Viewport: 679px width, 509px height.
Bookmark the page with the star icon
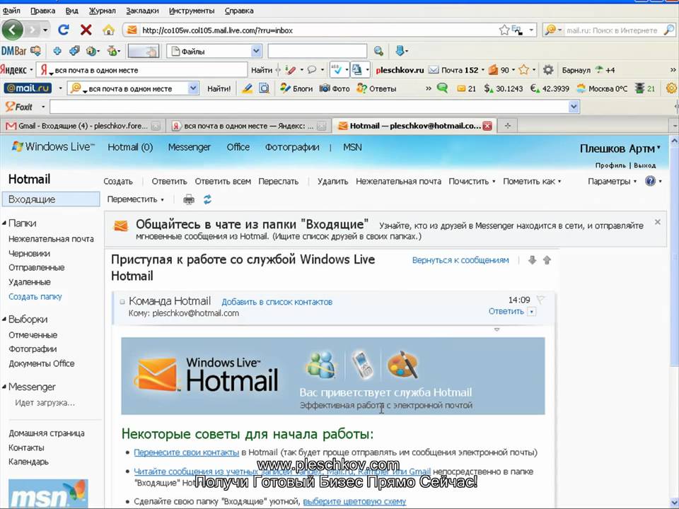[504, 30]
